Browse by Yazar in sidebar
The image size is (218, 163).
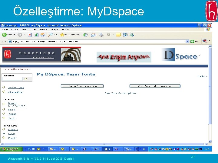click(x=12, y=114)
